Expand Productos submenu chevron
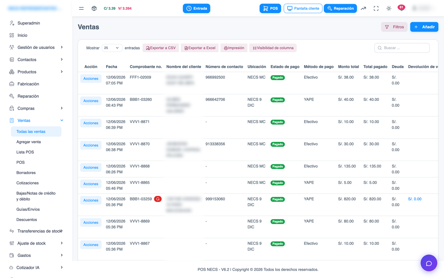 coord(62,72)
